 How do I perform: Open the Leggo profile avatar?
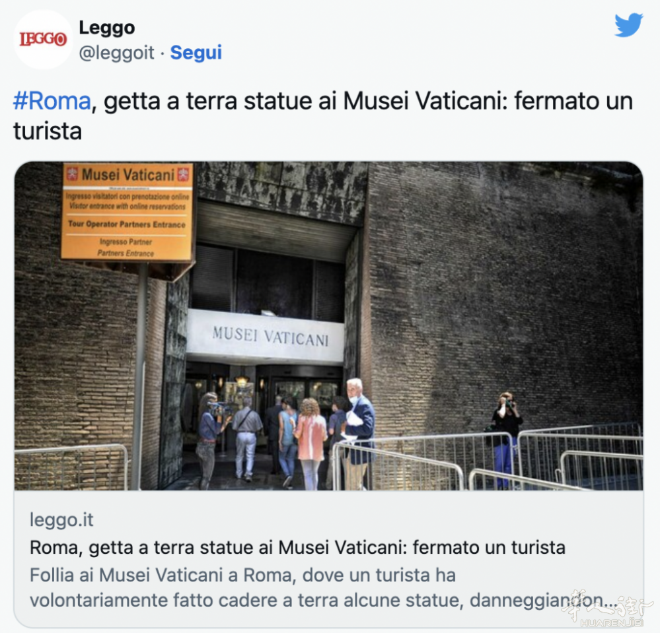click(43, 40)
